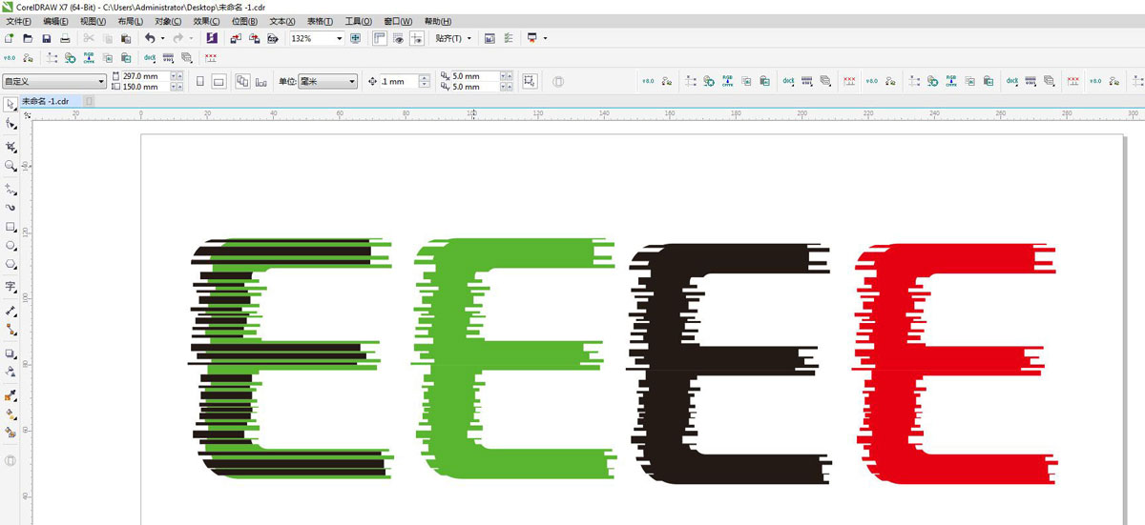Screen dimensions: 1145x525
Task: Open the undo history dropdown arrow
Action: tap(163, 38)
